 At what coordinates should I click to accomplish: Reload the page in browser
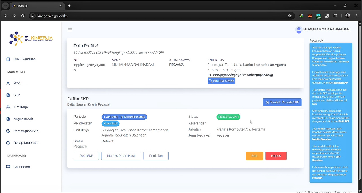point(23,16)
